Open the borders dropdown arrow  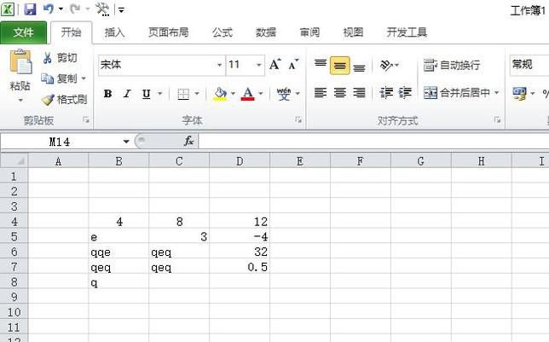197,94
